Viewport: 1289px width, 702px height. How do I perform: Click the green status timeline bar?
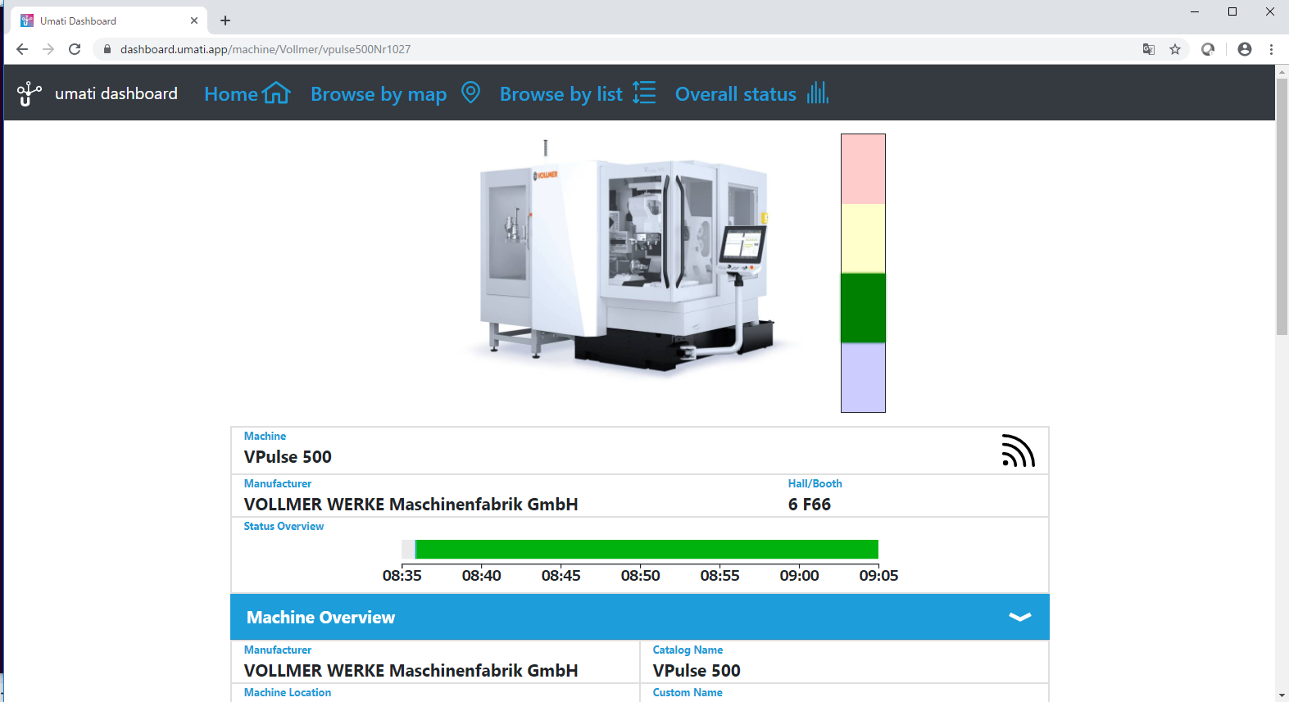pyautogui.click(x=647, y=549)
